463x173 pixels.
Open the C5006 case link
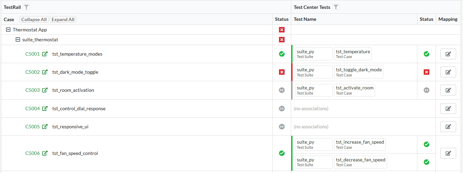tap(33, 153)
